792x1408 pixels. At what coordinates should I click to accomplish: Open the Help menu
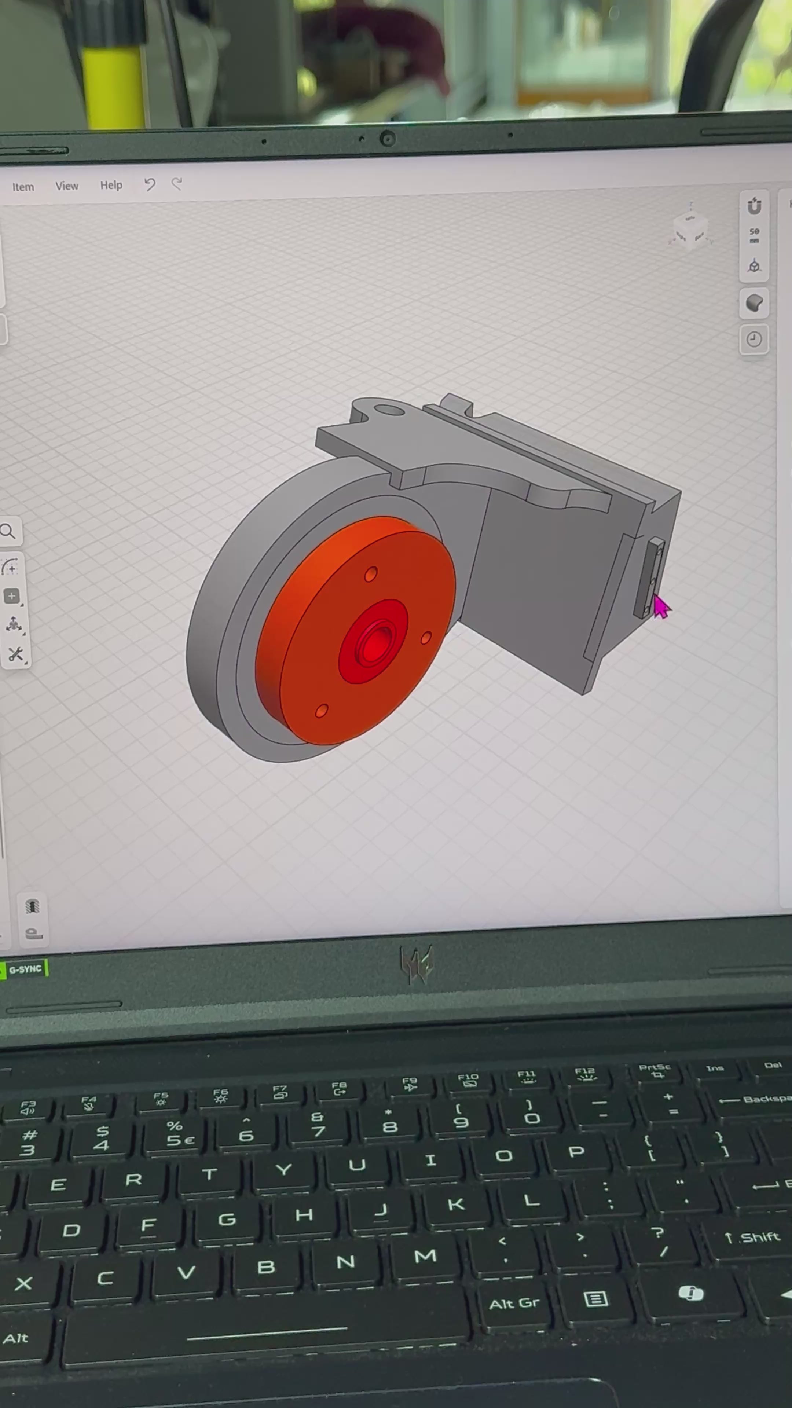[x=111, y=185]
